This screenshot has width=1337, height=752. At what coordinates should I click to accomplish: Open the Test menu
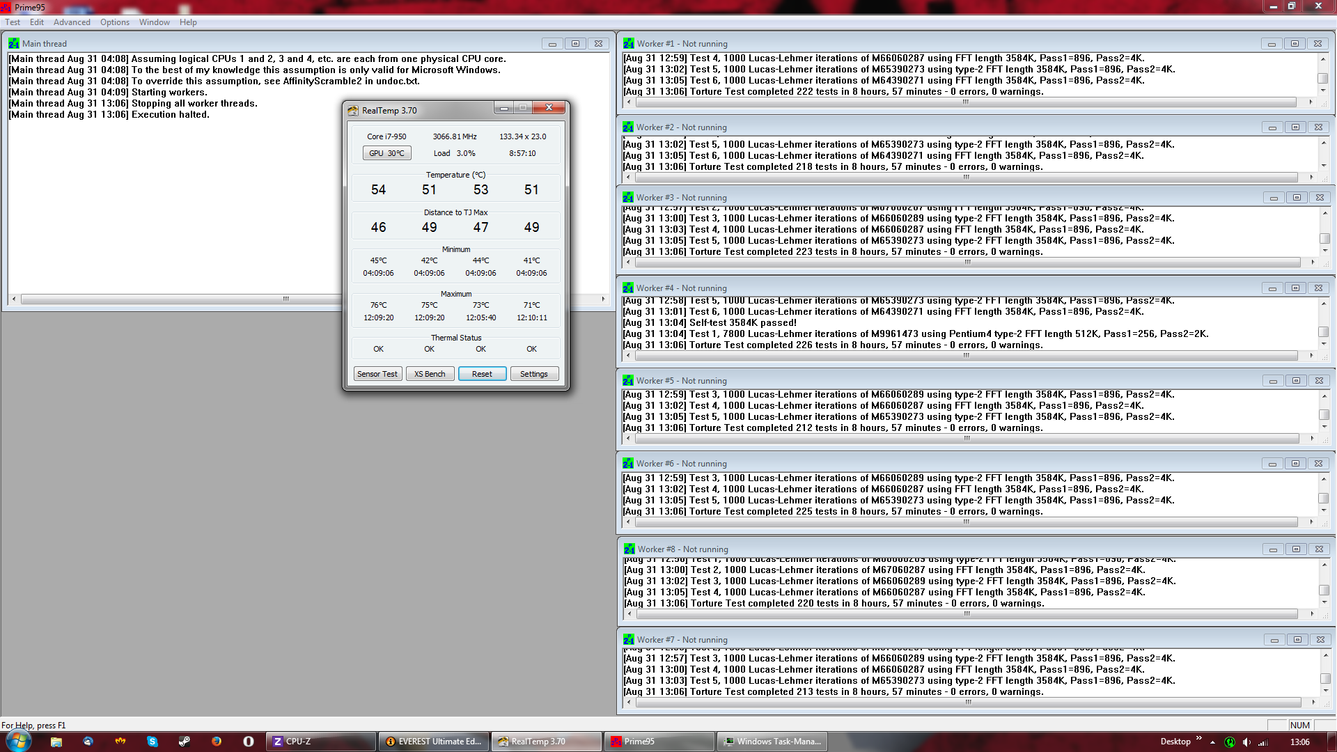point(13,22)
